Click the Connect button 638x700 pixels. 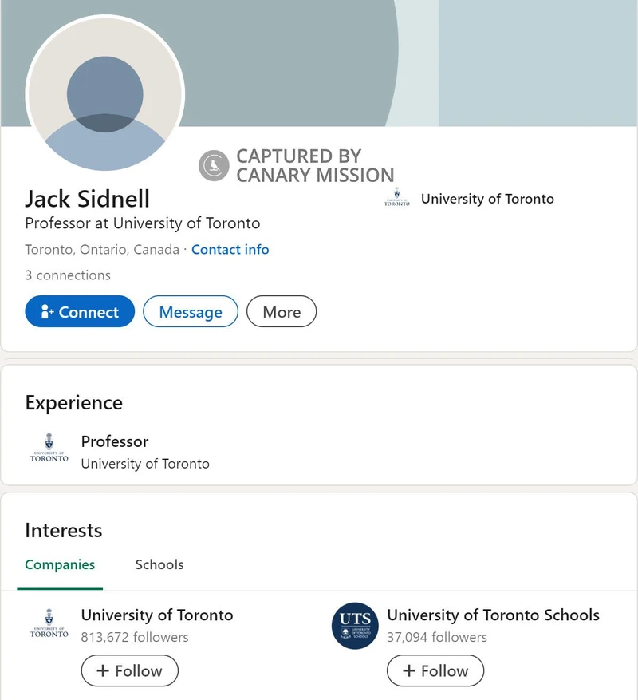[79, 311]
